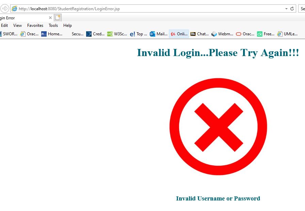Select the Udemy Online favorite
The width and height of the screenshot is (305, 211).
pyautogui.click(x=179, y=34)
